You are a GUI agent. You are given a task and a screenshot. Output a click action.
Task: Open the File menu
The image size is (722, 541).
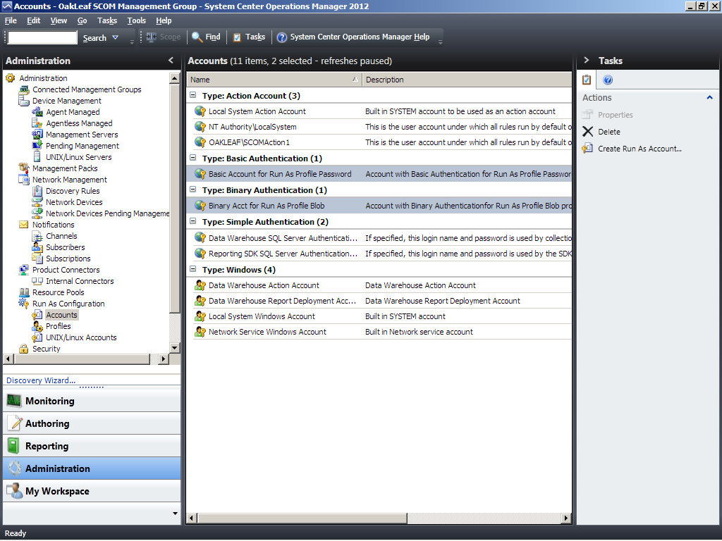click(11, 20)
